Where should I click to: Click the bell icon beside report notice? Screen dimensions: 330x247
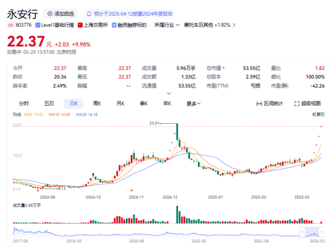[x=89, y=14]
